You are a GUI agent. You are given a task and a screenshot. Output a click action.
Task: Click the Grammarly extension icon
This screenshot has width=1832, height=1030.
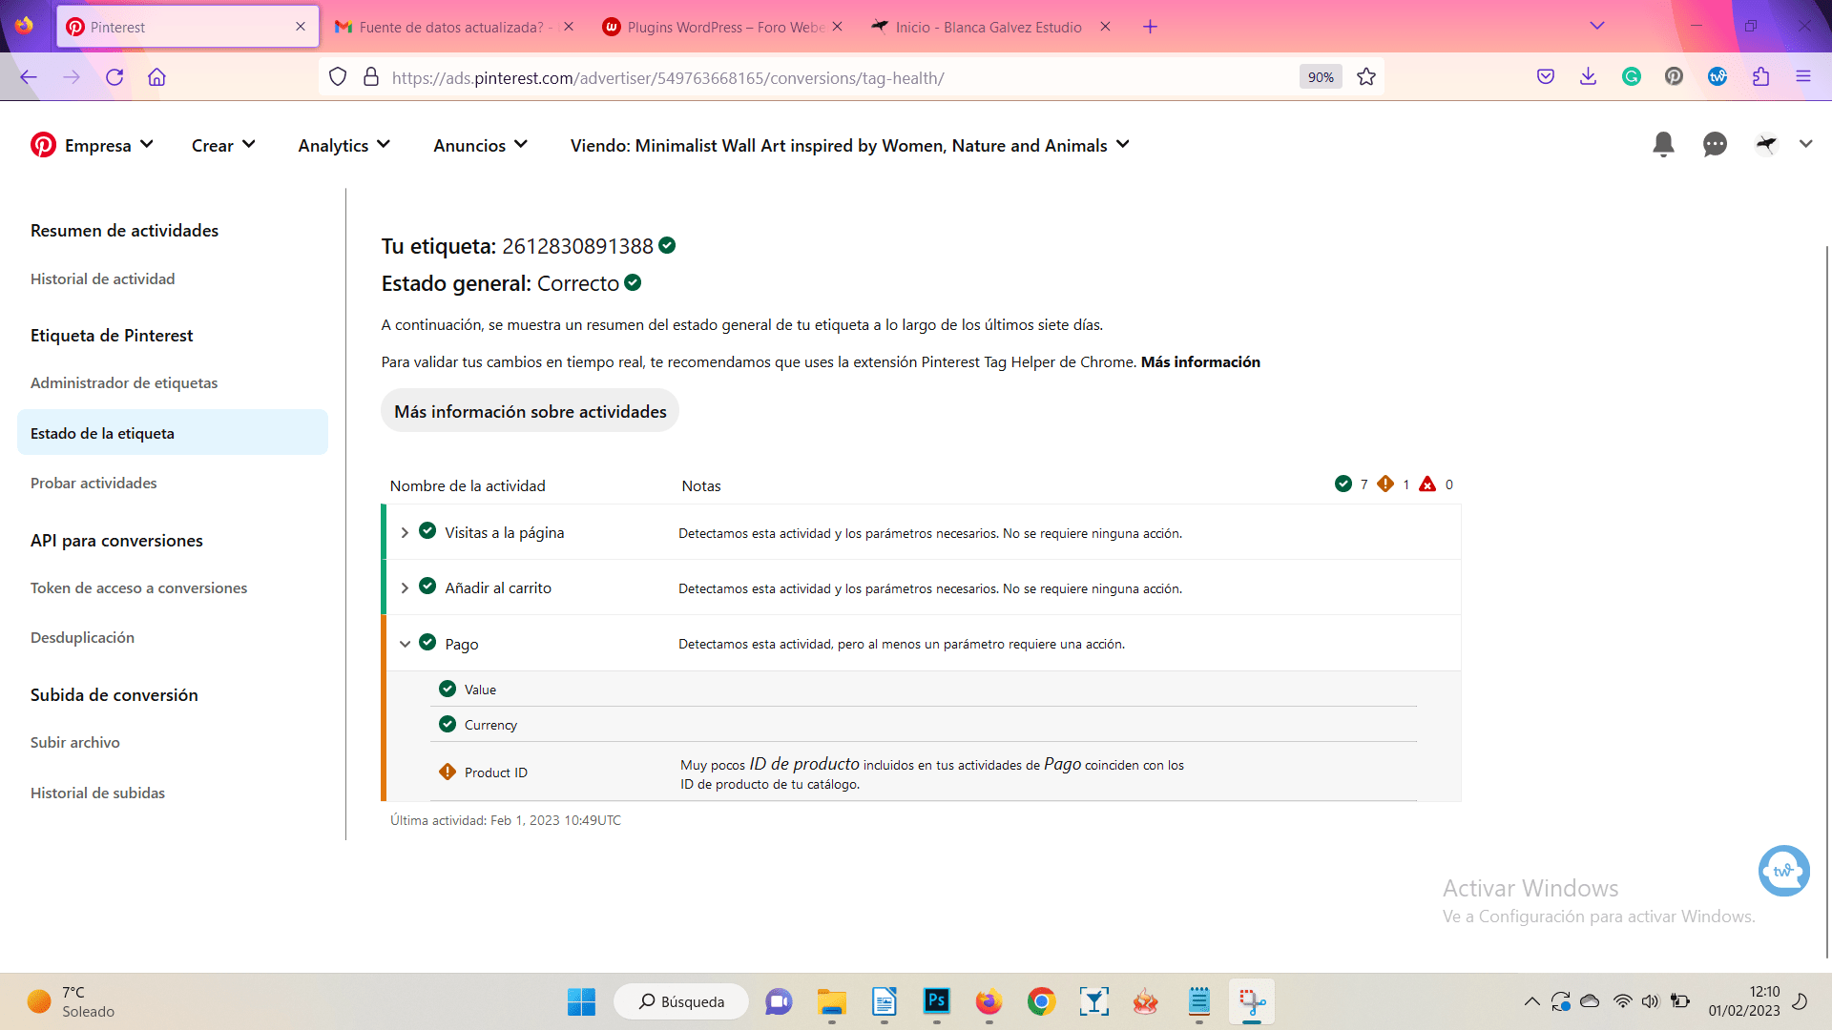coord(1632,77)
